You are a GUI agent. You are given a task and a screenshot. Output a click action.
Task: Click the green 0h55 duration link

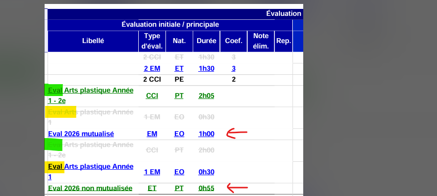(x=206, y=189)
